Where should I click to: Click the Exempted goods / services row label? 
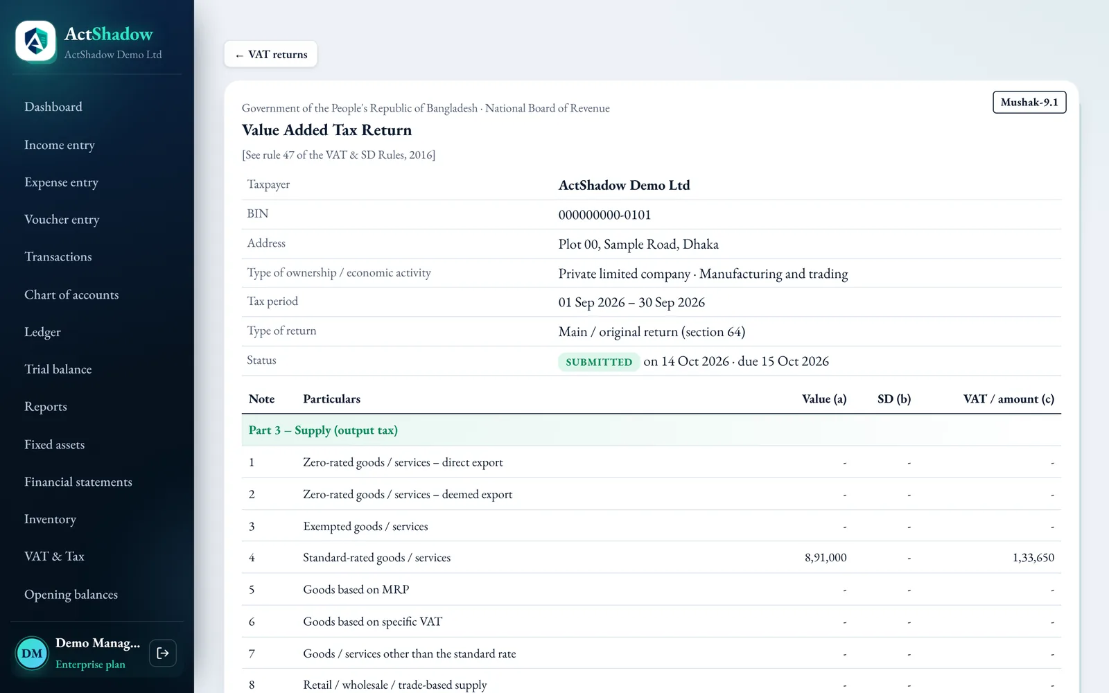point(365,527)
